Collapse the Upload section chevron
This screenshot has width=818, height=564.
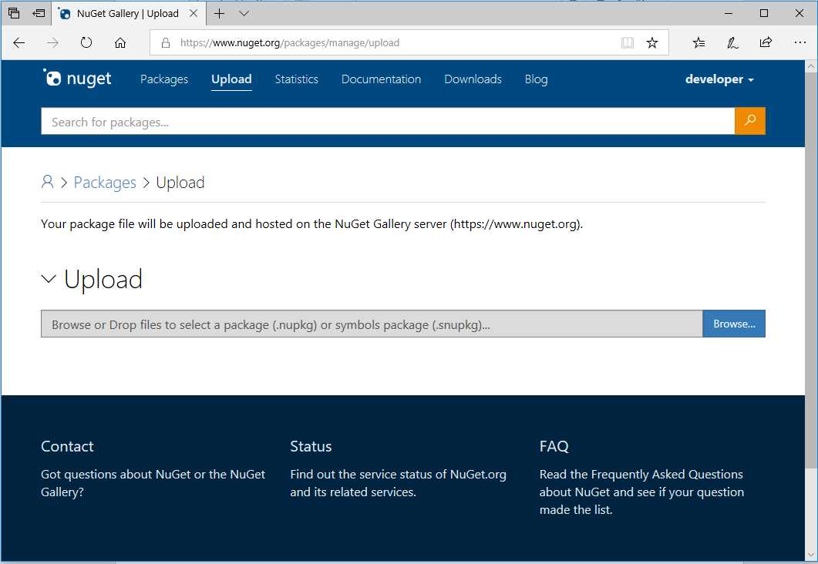tap(49, 279)
